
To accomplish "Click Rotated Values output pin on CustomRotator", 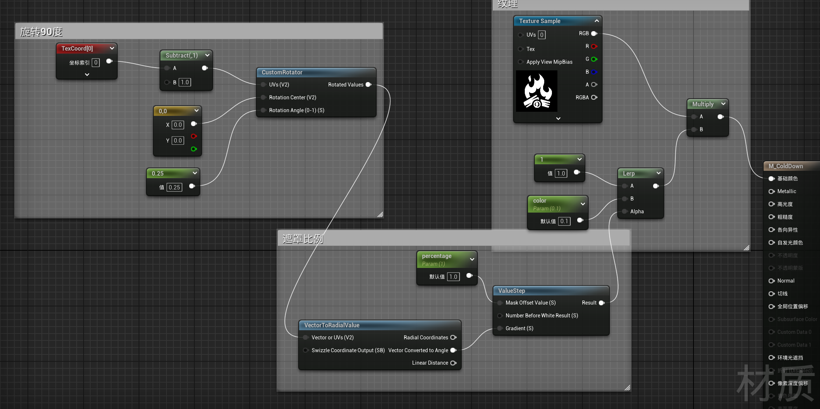I will click(369, 85).
